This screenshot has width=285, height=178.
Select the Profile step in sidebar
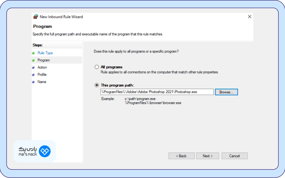42,75
